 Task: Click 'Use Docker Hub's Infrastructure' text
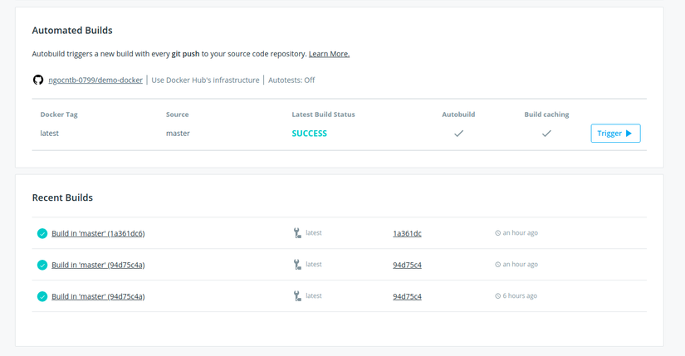(205, 80)
